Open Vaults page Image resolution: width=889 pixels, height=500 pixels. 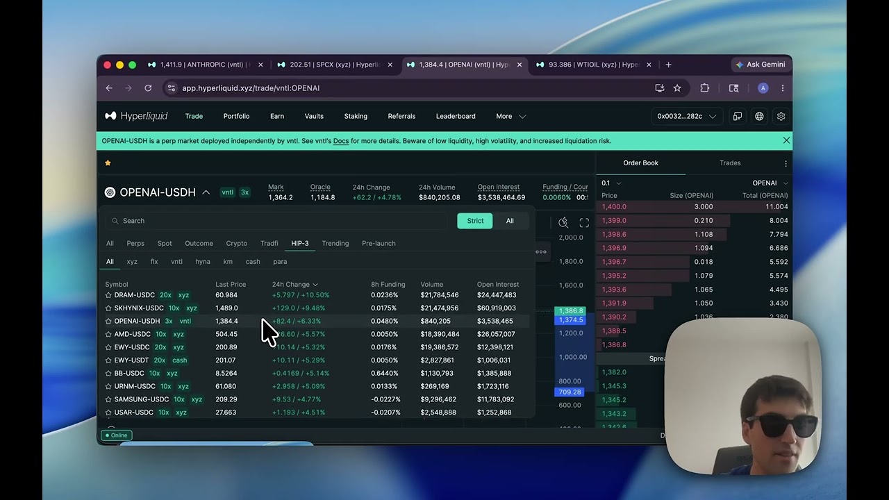[x=314, y=116]
